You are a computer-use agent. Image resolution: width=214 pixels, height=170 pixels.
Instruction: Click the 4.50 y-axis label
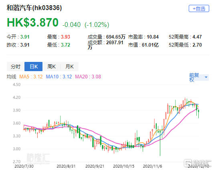[x=17, y=84]
